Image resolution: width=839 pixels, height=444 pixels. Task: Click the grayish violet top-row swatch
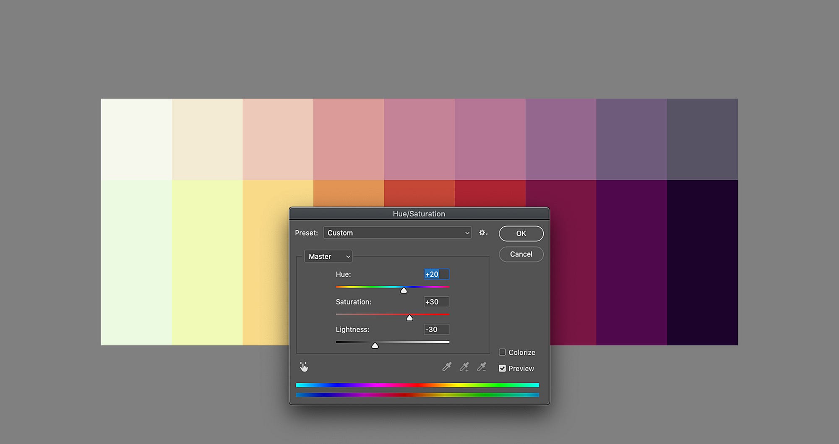pos(632,139)
